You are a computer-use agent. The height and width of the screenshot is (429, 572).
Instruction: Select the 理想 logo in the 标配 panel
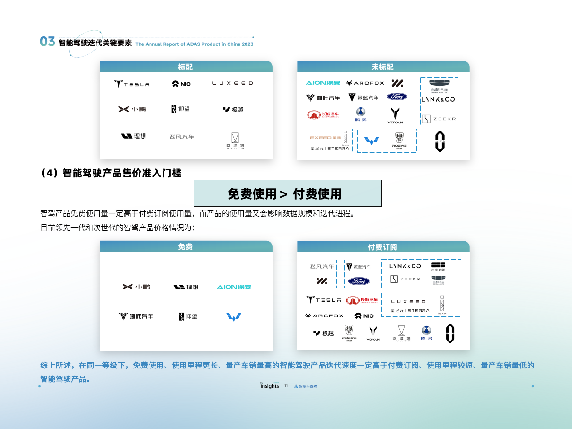point(133,136)
